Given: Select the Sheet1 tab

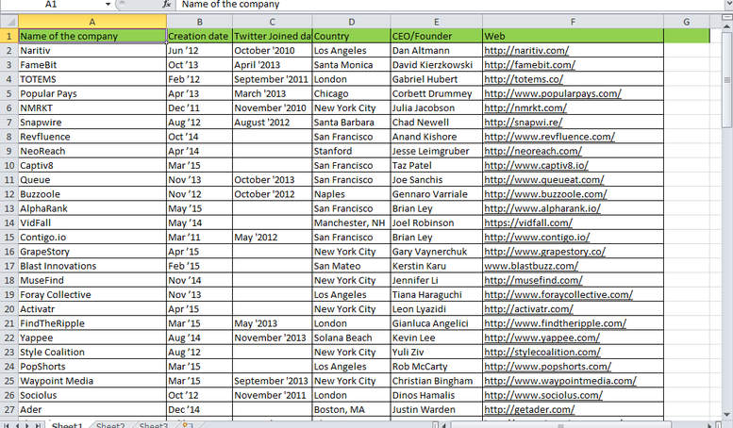Looking at the screenshot, I should [x=67, y=425].
